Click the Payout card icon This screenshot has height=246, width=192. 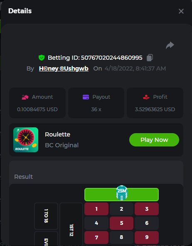pos(86,97)
